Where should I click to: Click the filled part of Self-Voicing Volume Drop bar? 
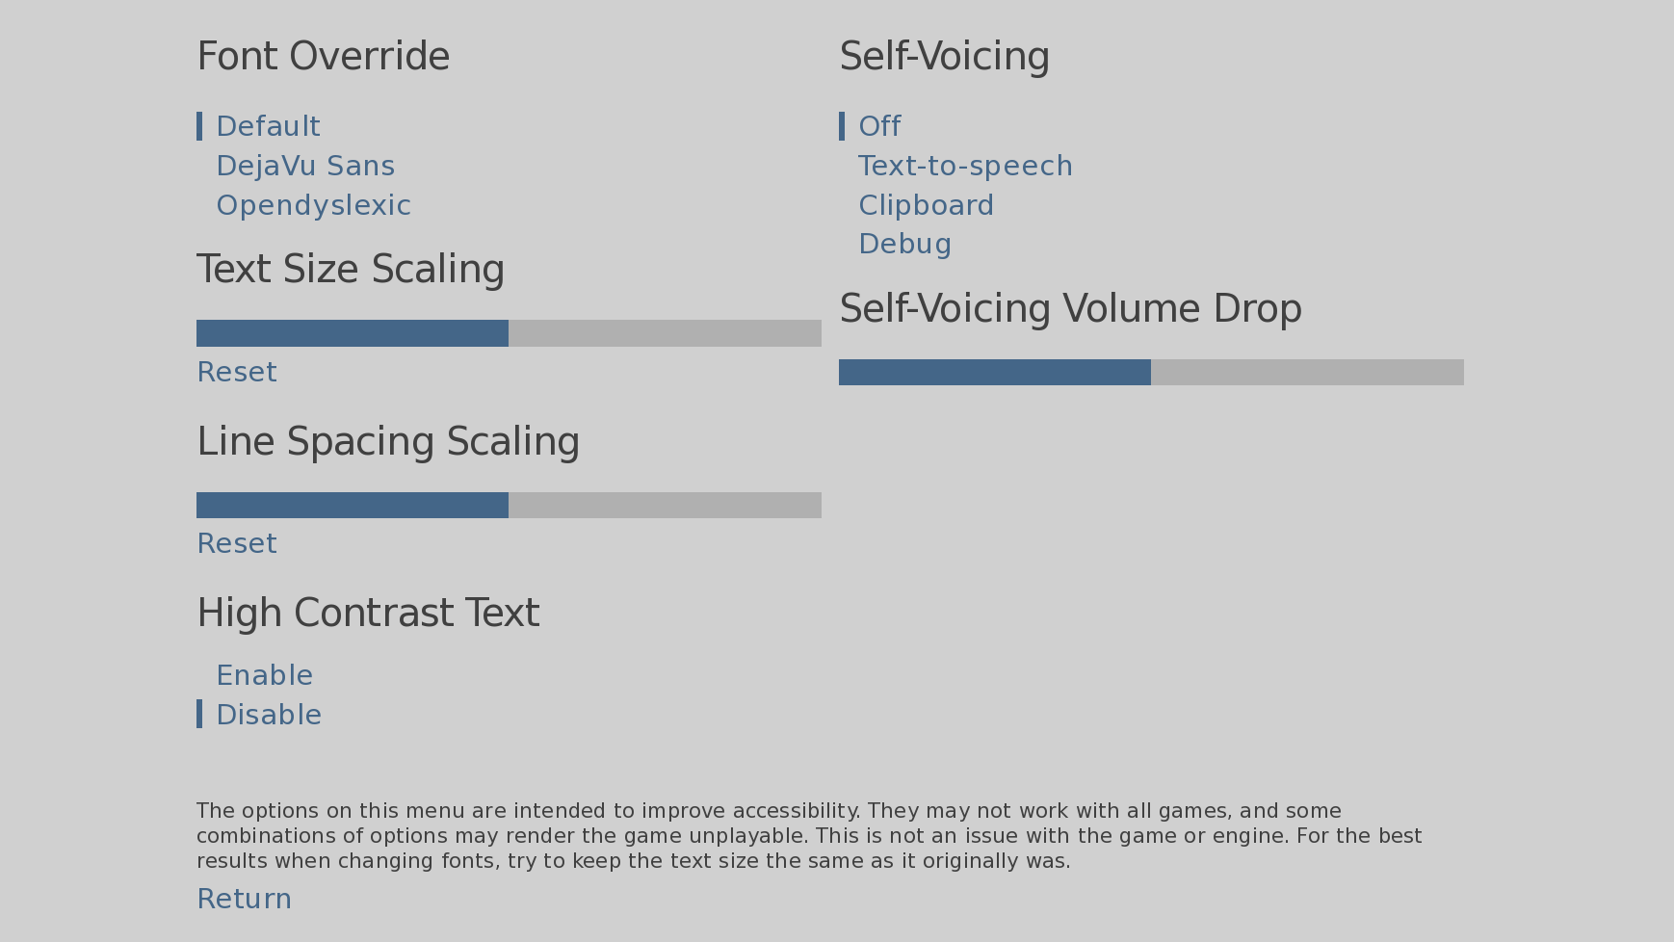pyautogui.click(x=995, y=372)
